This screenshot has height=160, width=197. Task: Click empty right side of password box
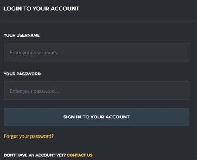coord(138,91)
